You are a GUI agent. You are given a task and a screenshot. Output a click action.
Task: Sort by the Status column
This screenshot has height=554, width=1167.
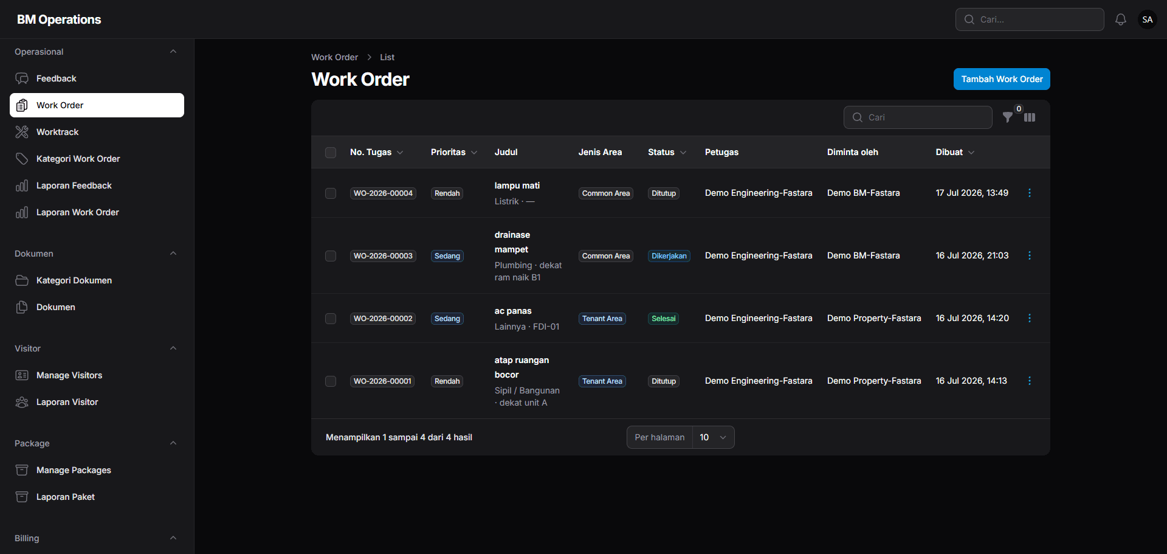tap(667, 152)
